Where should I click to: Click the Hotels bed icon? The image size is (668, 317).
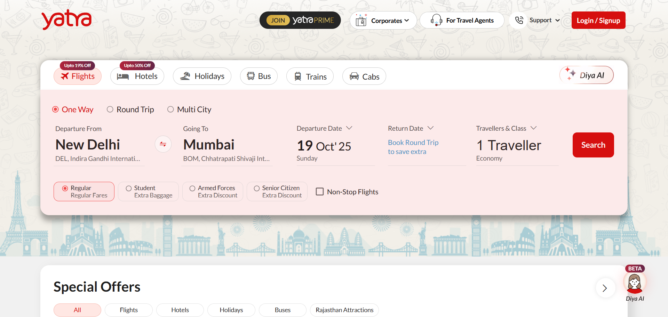click(123, 76)
